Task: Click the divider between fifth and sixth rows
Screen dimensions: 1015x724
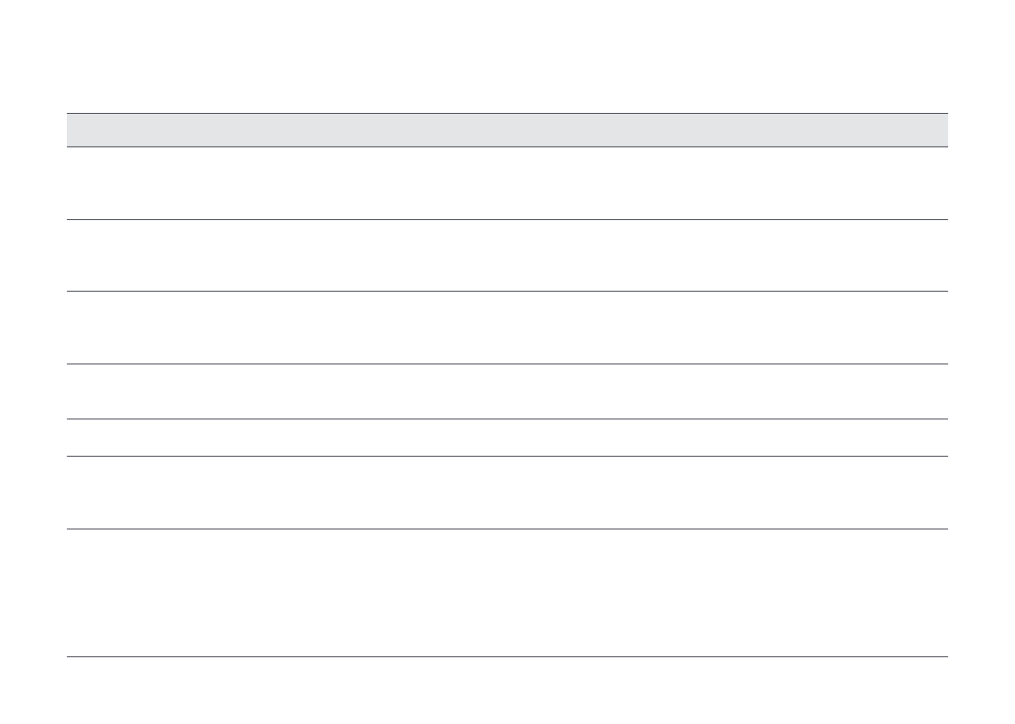Action: tap(507, 456)
